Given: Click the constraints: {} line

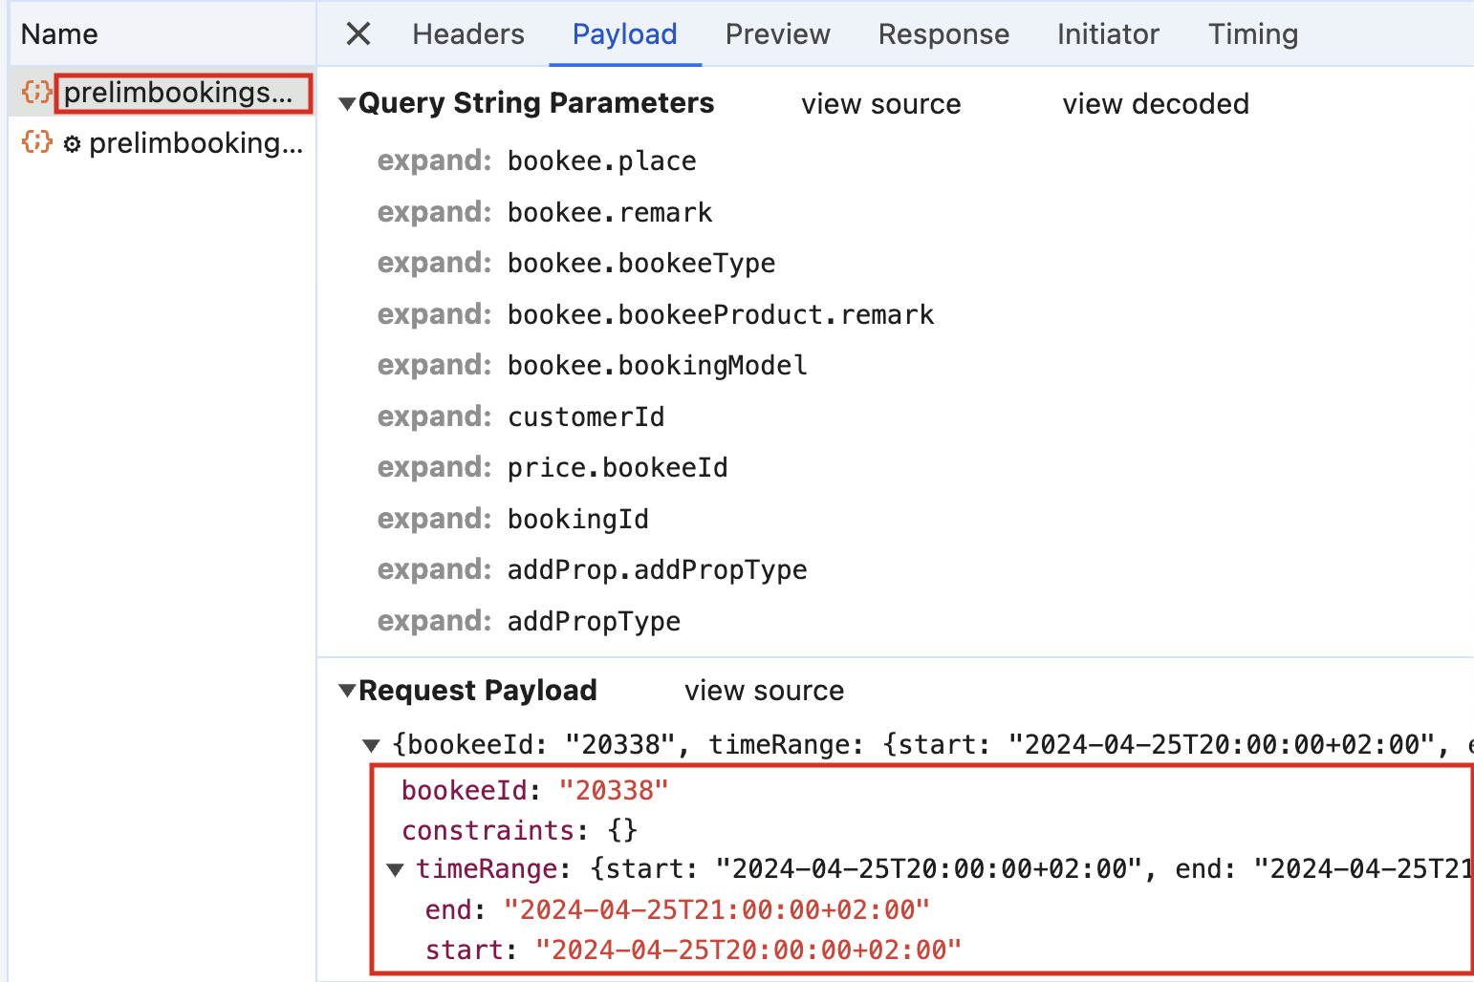Looking at the screenshot, I should 519,830.
